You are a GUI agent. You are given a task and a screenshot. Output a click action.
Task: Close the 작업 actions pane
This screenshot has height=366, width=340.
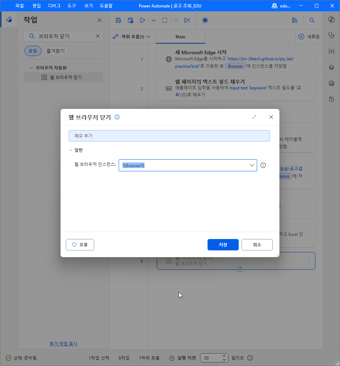100,20
